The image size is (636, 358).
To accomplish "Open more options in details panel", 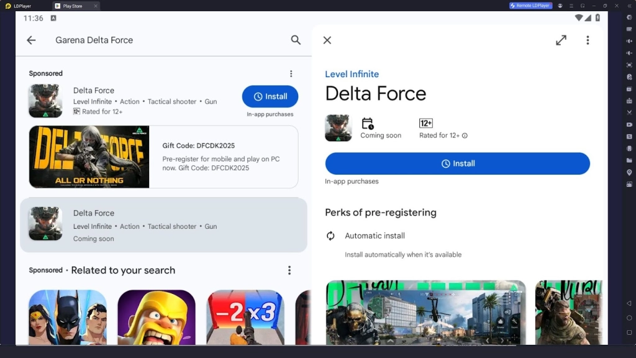I will pyautogui.click(x=588, y=40).
